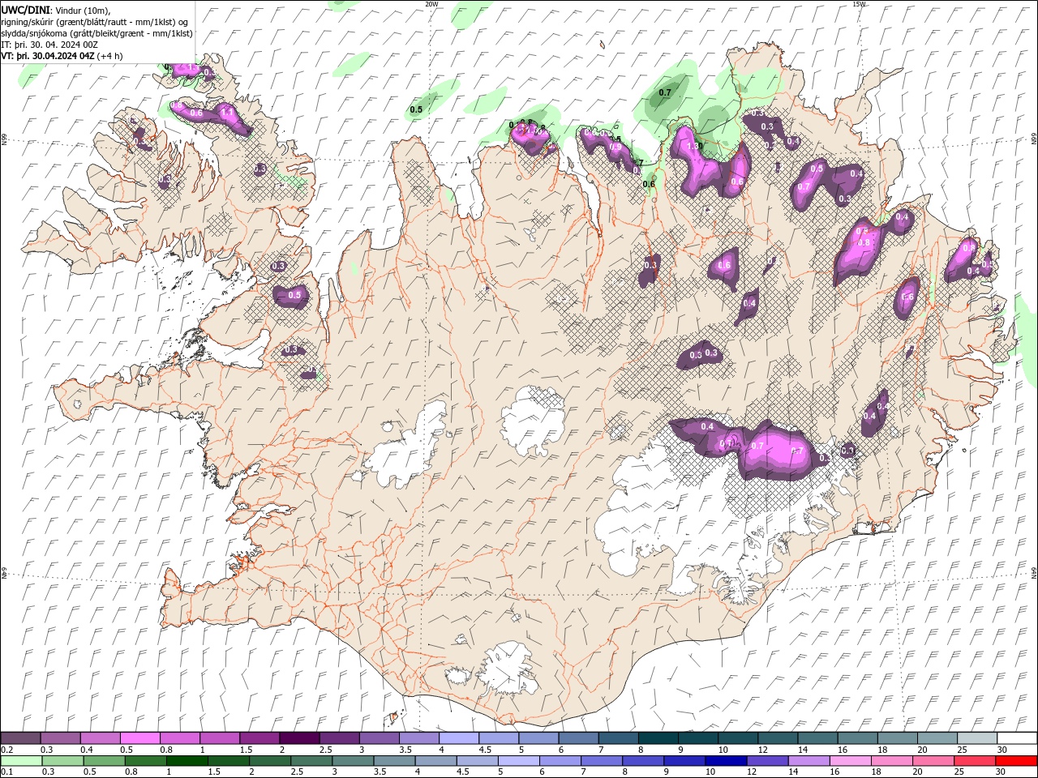Image resolution: width=1038 pixels, height=778 pixels.
Task: Pick the white swatch labeled 30 in upper legend
Action: (x=1015, y=738)
